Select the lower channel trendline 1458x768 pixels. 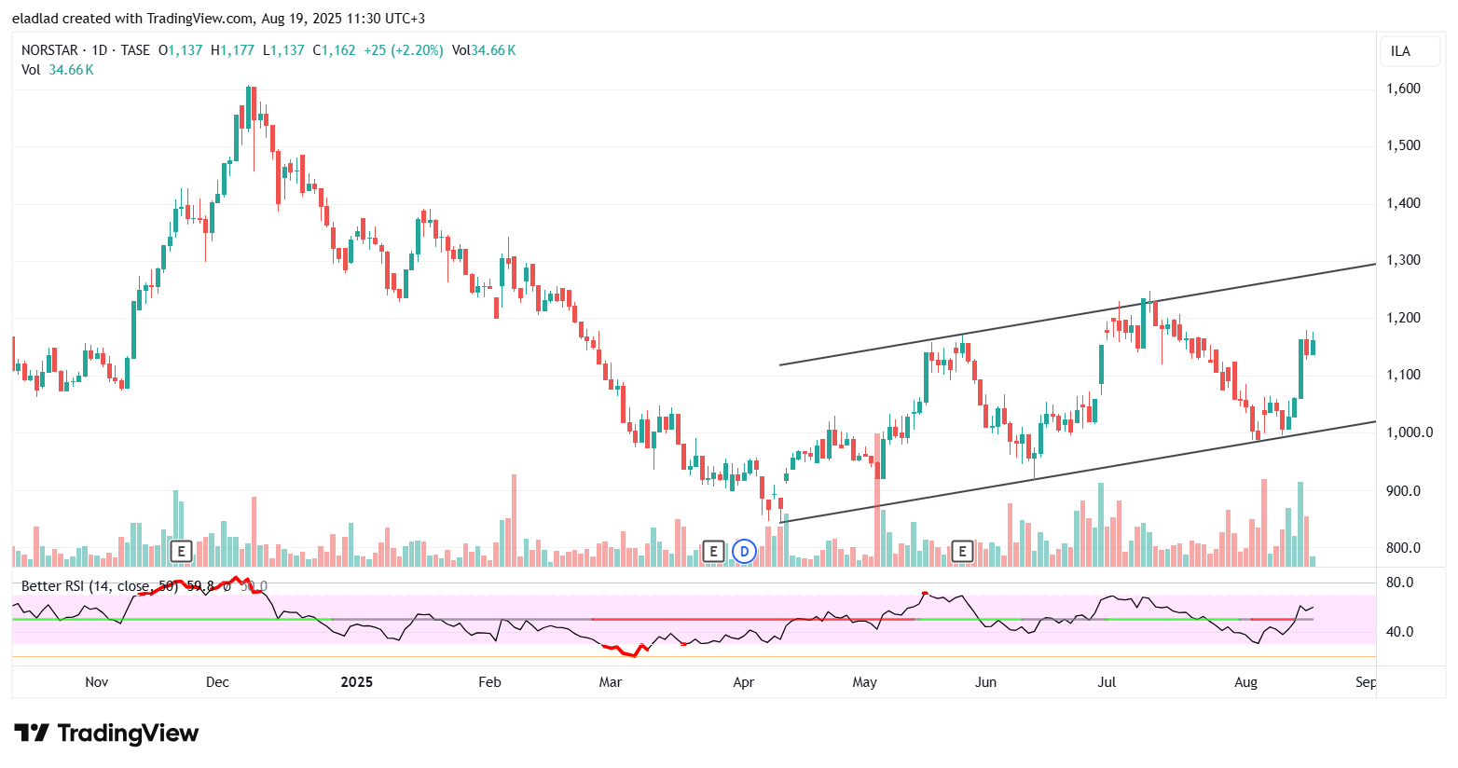pos(1077,472)
